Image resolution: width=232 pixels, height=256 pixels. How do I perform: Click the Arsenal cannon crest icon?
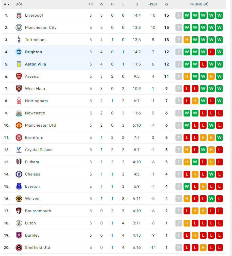pos(19,76)
